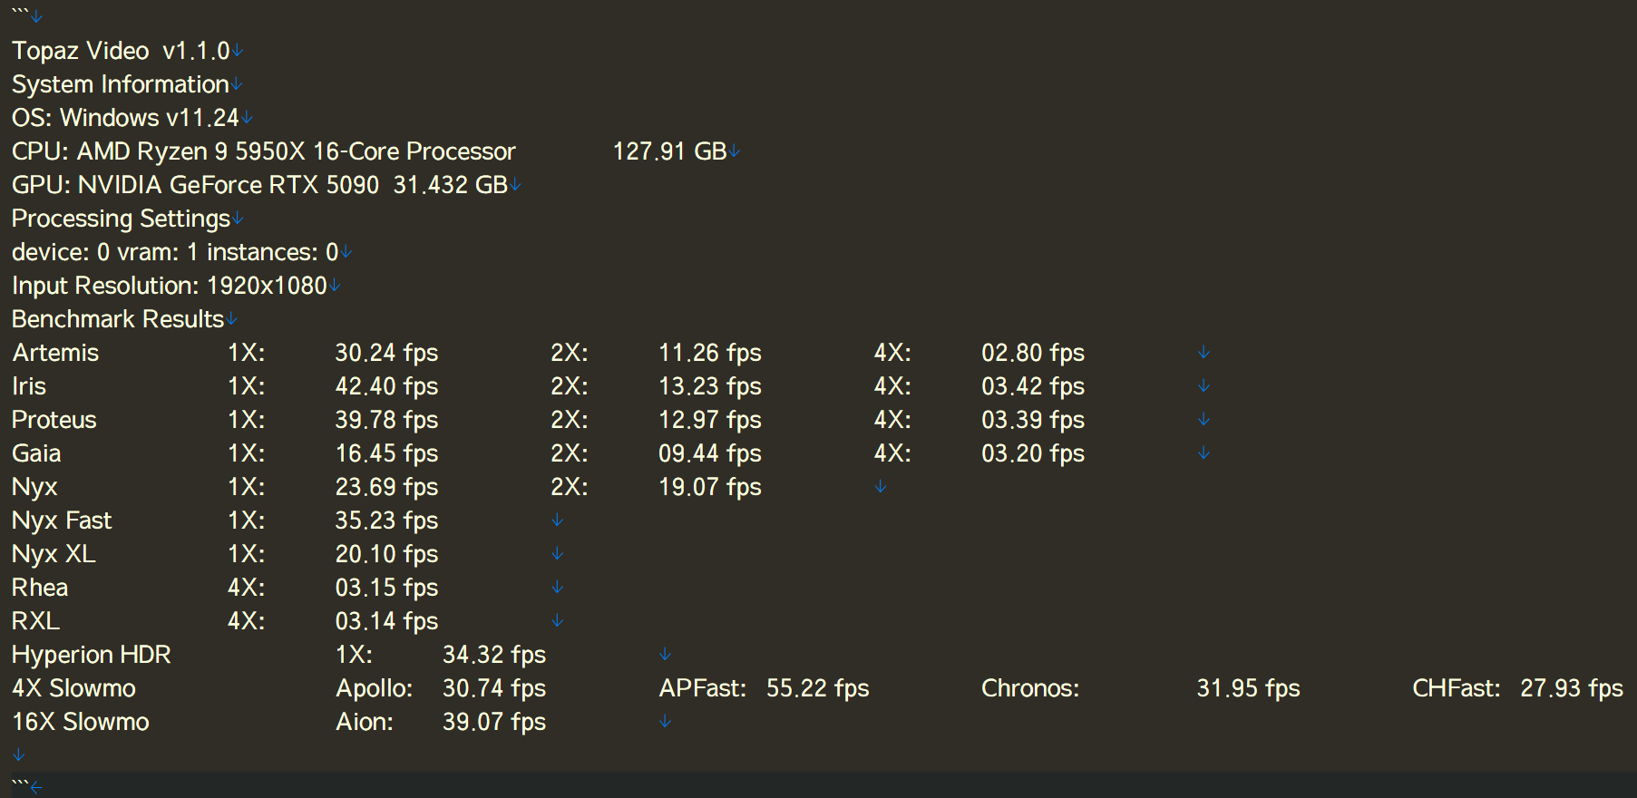Viewport: 1637px width, 798px height.
Task: Click the Proteus 4X value 03.39 fps
Action: click(x=1032, y=420)
